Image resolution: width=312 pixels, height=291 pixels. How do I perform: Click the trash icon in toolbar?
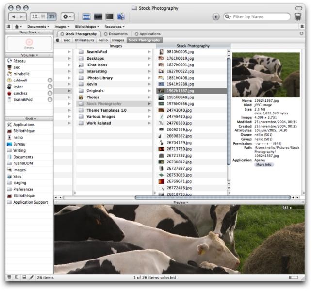[297, 17]
